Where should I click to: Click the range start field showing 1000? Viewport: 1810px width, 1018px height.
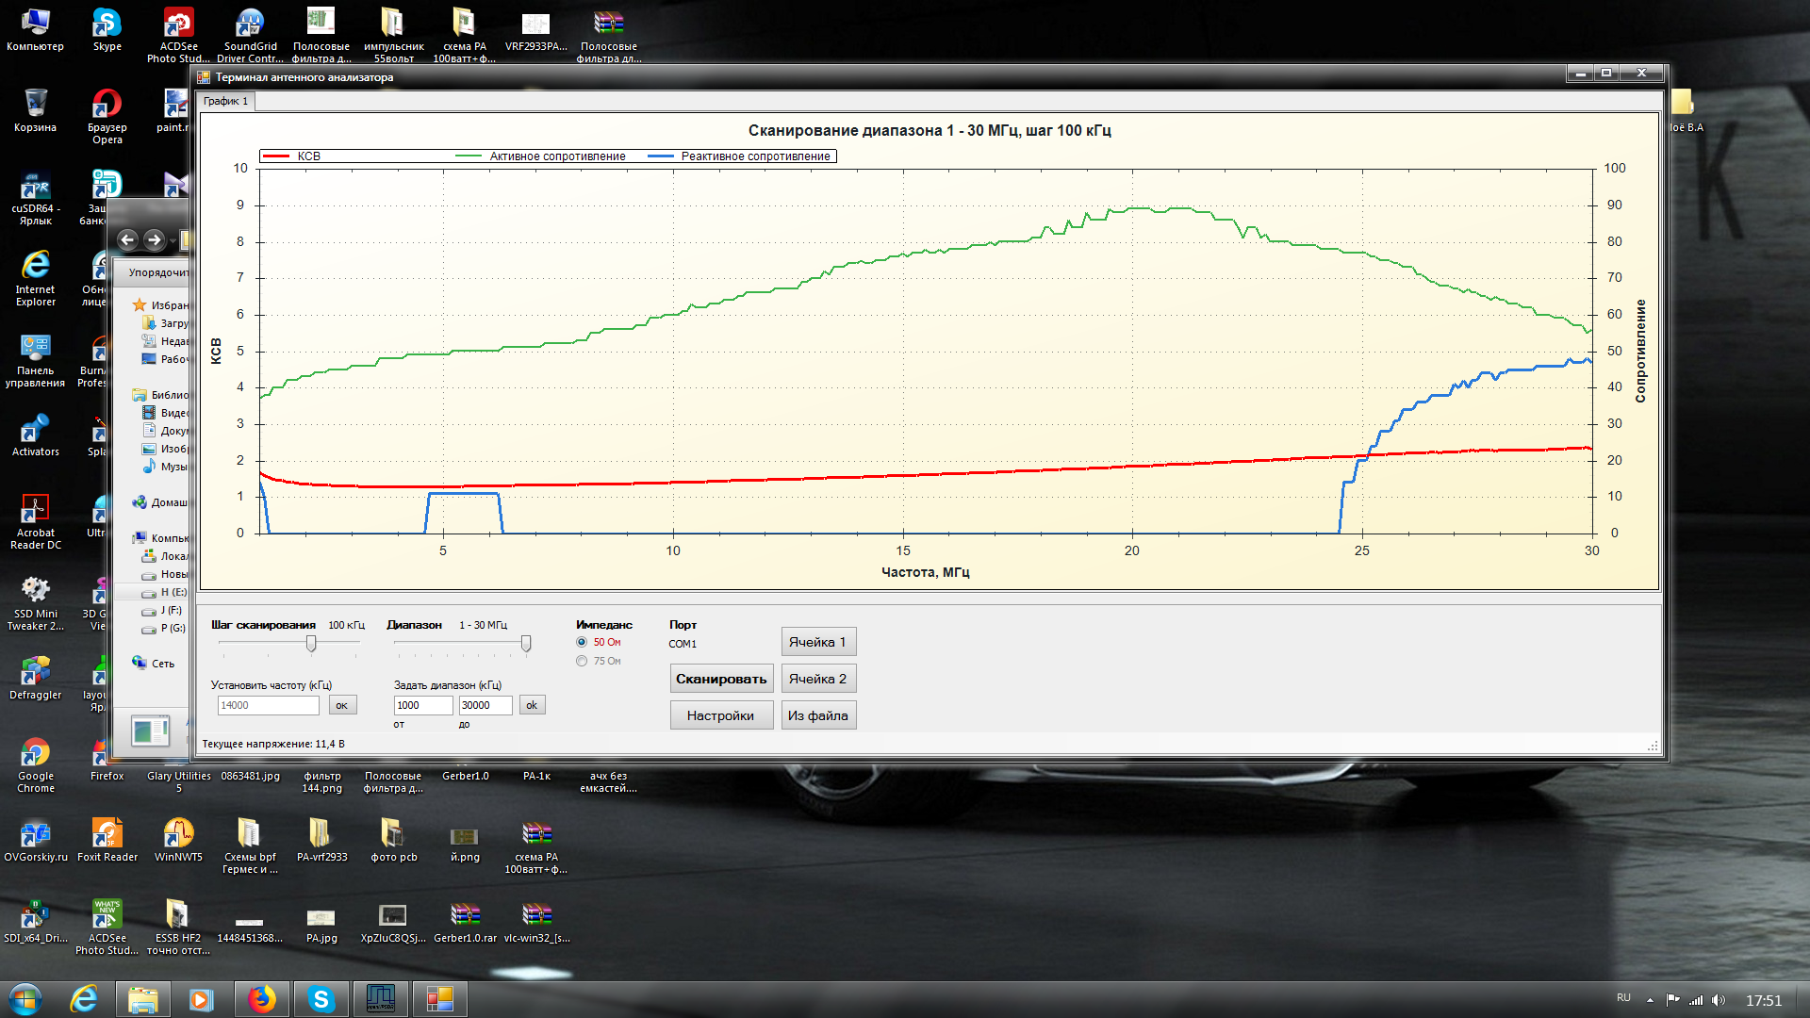tap(422, 705)
